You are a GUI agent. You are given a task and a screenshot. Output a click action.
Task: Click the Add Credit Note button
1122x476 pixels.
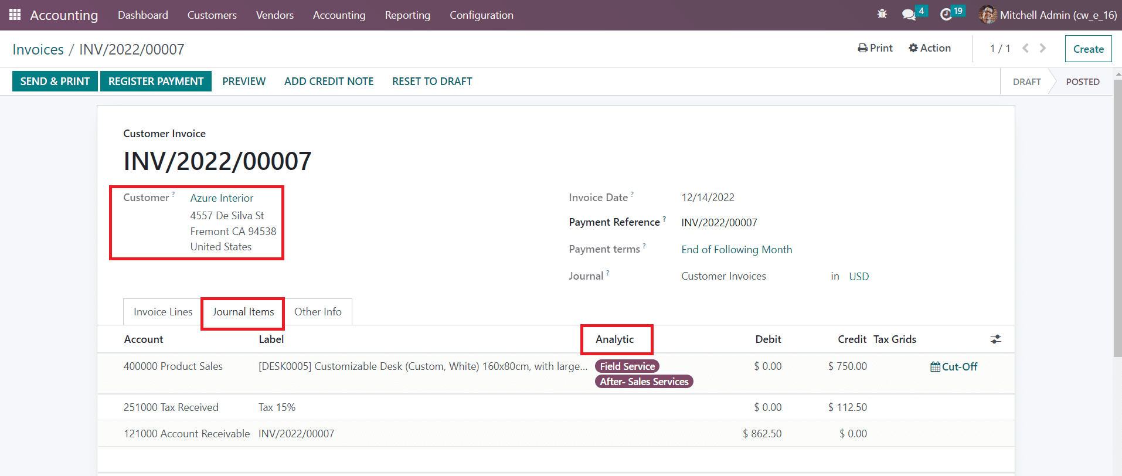(x=329, y=81)
